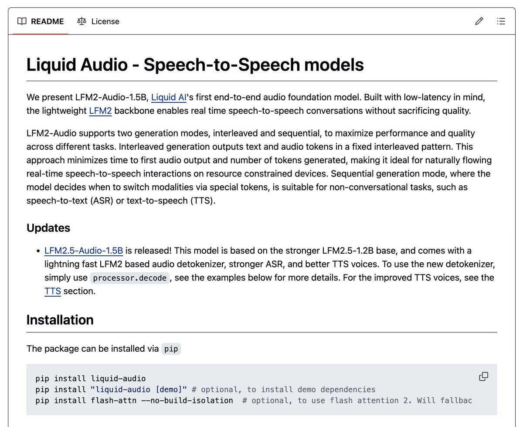The height and width of the screenshot is (427, 523).
Task: Open the README tab
Action: 41,21
